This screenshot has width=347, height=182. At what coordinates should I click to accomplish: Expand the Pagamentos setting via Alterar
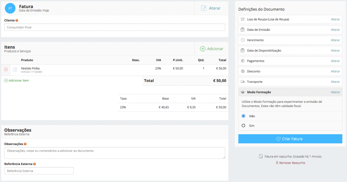click(x=335, y=61)
